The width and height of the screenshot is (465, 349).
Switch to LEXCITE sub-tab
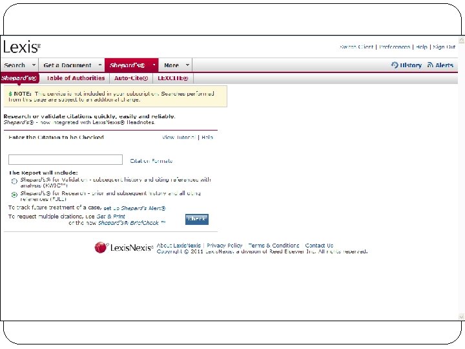[173, 78]
